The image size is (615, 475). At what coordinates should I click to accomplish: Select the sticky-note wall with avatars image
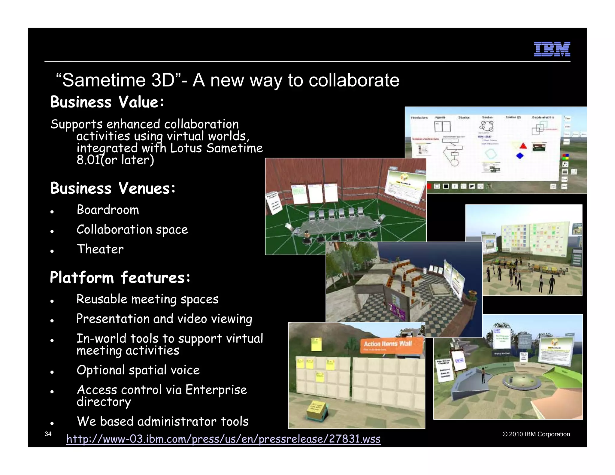524,250
